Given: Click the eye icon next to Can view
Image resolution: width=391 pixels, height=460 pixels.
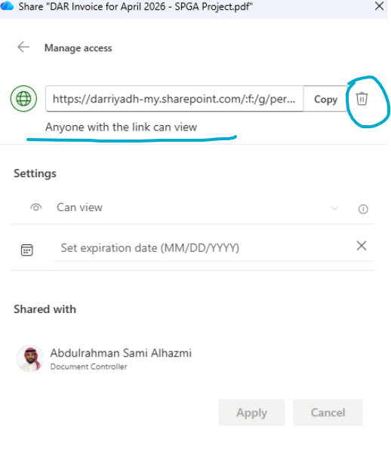Looking at the screenshot, I should click(35, 207).
